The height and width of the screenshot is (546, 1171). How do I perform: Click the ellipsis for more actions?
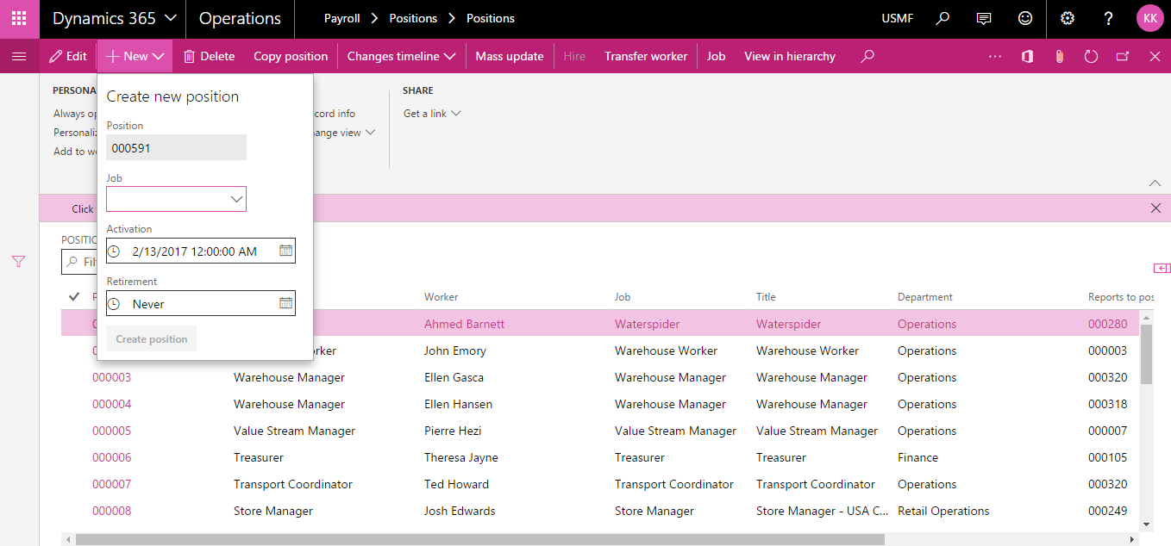(x=995, y=55)
